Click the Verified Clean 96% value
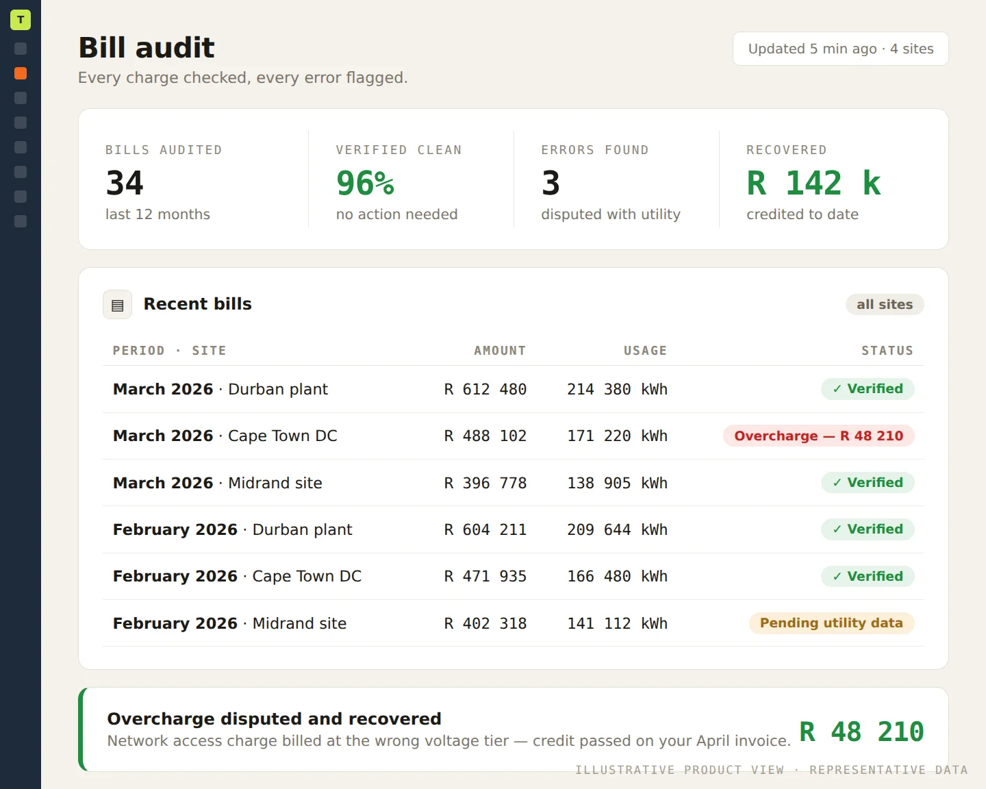 click(365, 183)
